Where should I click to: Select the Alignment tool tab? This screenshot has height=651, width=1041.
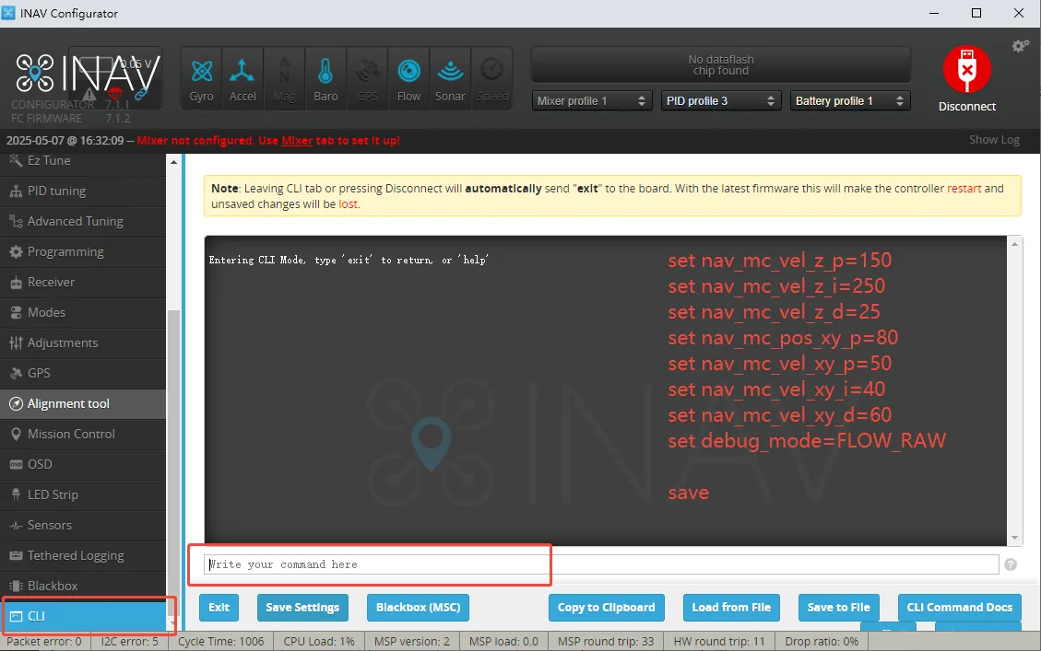[x=83, y=403]
